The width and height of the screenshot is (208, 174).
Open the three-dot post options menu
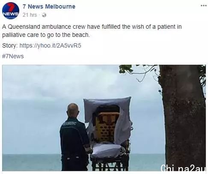204,6
